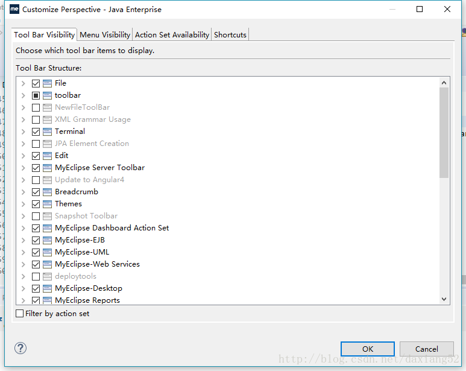Select the Update to Angular4 row text
This screenshot has height=371, width=466.
pos(89,180)
